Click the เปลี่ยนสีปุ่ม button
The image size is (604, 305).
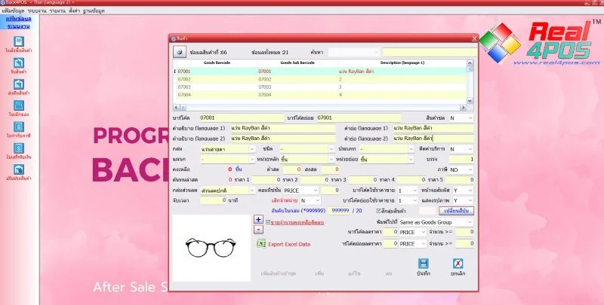pos(455,211)
